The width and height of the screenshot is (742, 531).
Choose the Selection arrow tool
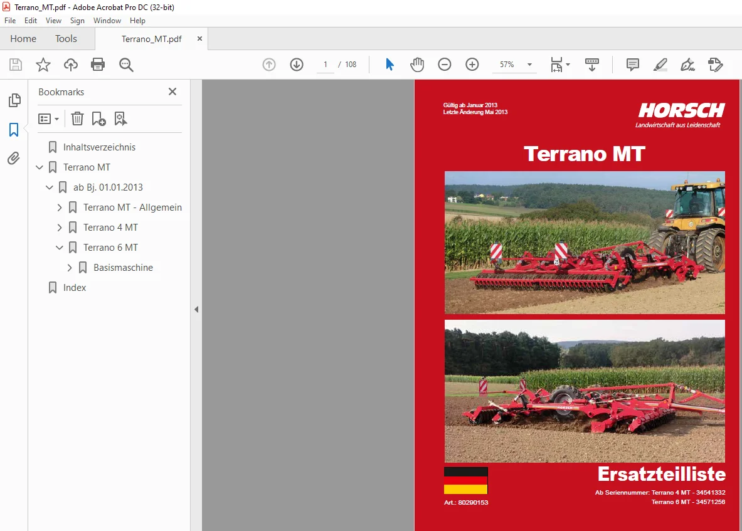(390, 65)
